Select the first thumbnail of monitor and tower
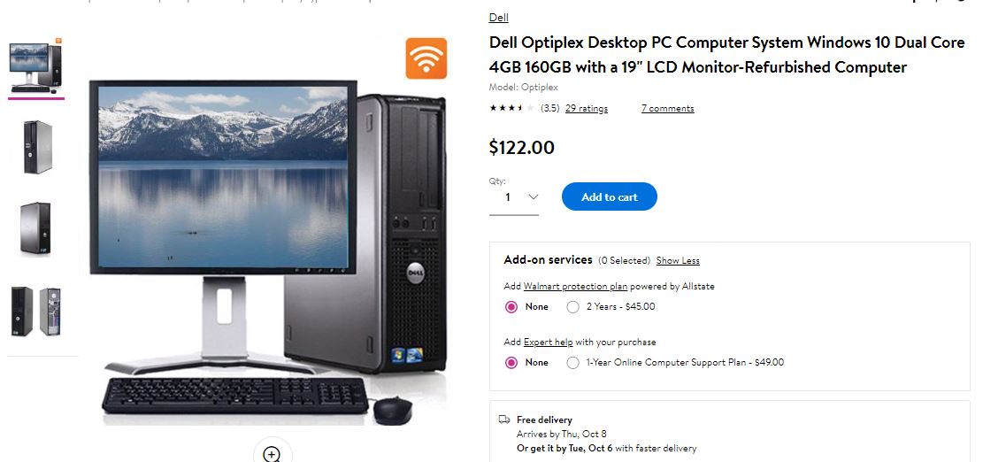The height and width of the screenshot is (462, 983). click(x=36, y=65)
